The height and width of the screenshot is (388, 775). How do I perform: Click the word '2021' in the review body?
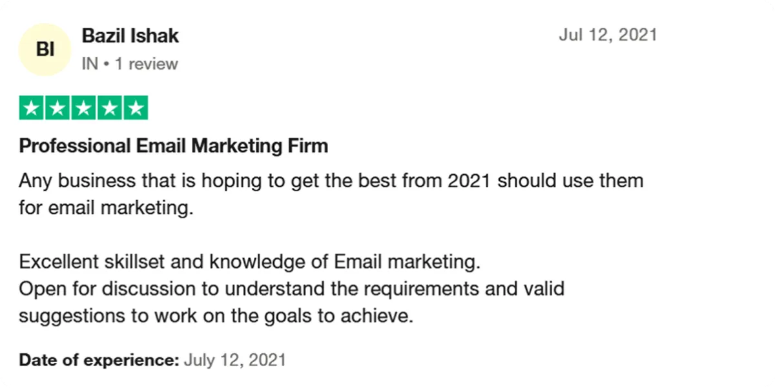pos(470,180)
